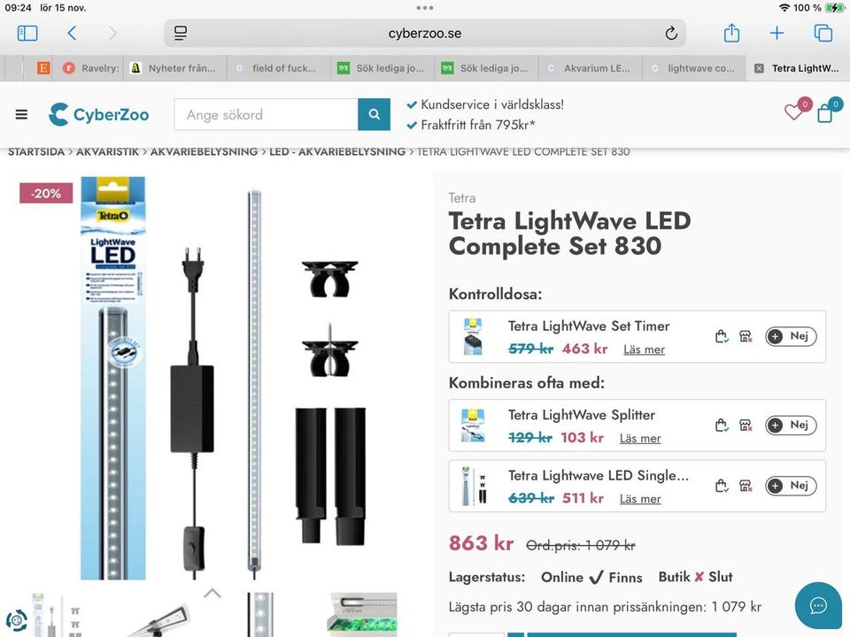Viewport: 850px width, 637px height.
Task: Tap the browser back arrow
Action: pos(72,34)
